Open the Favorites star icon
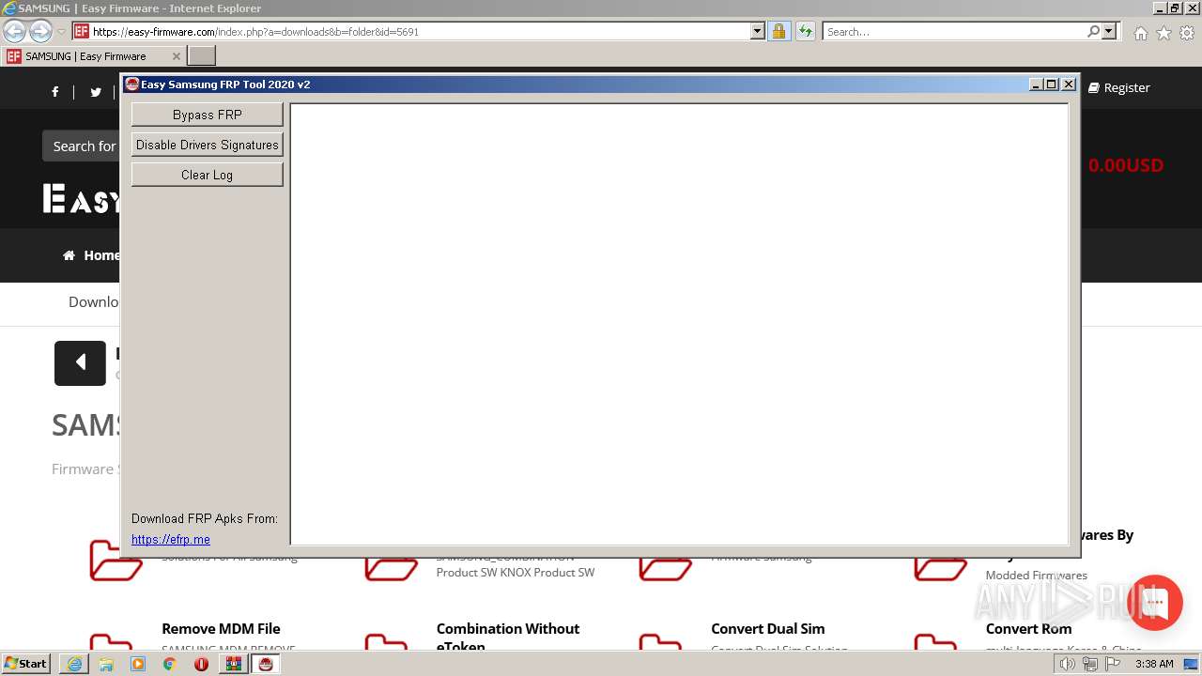 pyautogui.click(x=1163, y=33)
